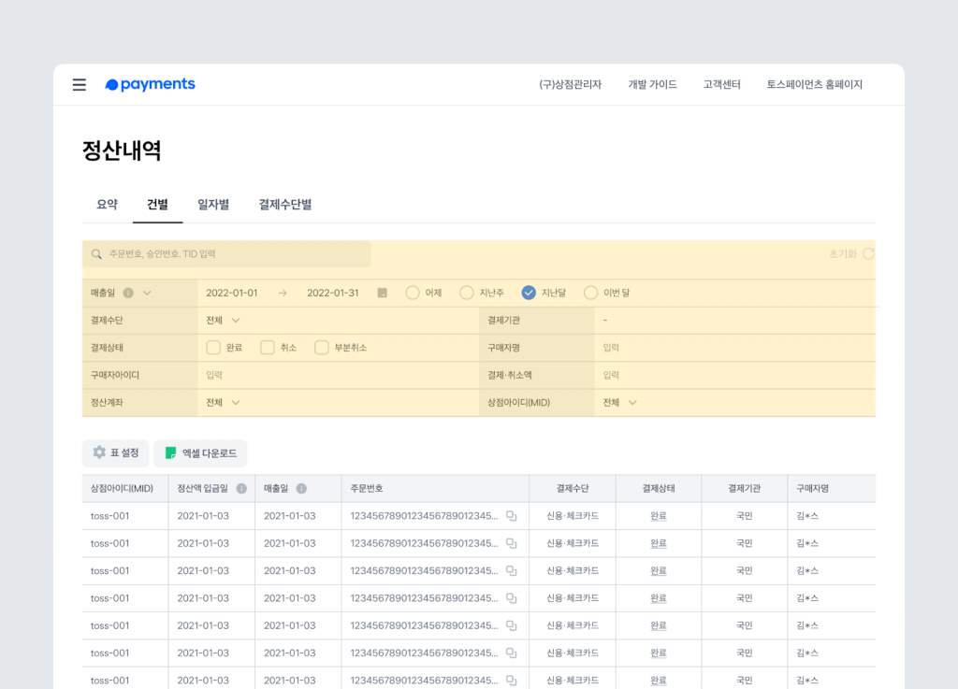Click the 정산내역 page title
This screenshot has height=689, width=958.
(122, 151)
